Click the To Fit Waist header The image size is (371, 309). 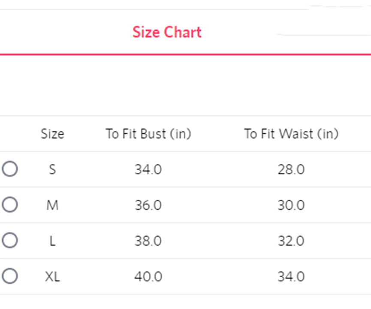pyautogui.click(x=292, y=134)
